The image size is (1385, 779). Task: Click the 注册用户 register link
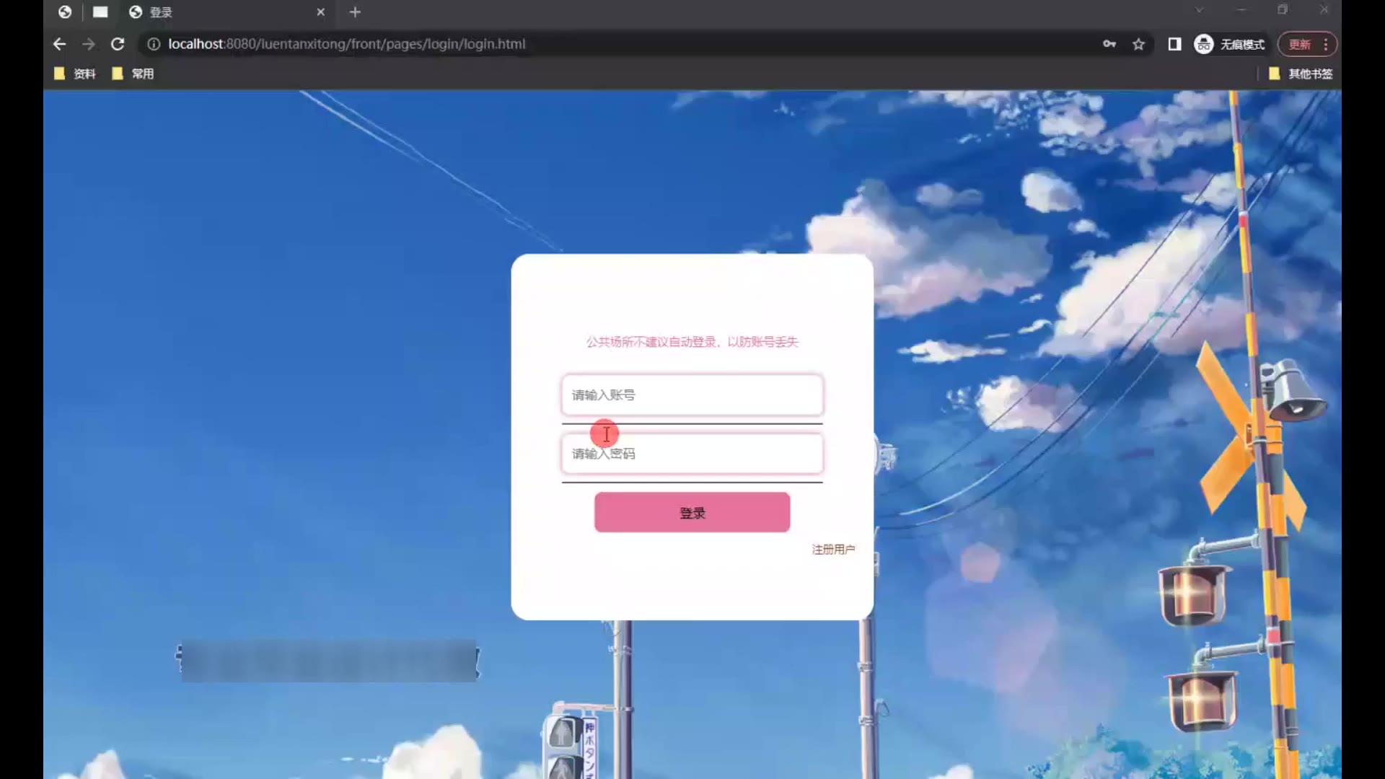833,550
